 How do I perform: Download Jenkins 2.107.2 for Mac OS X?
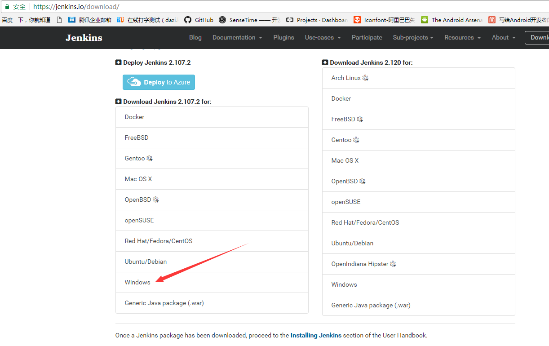[x=212, y=179]
